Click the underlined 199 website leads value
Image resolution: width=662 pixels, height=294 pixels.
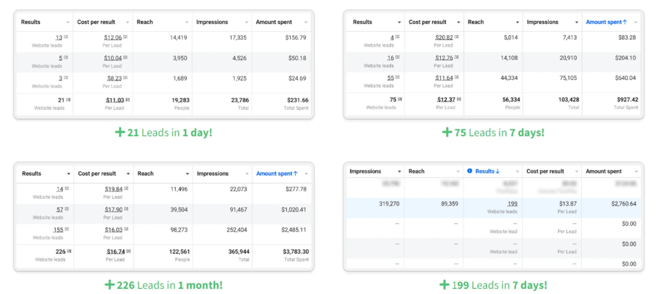[x=512, y=204]
